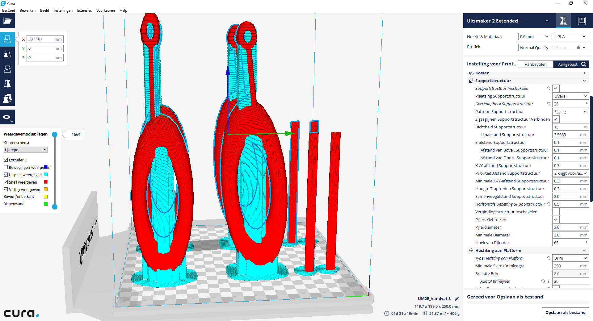This screenshot has width=593, height=321.
Task: Select the Move tool
Action: coord(7,39)
